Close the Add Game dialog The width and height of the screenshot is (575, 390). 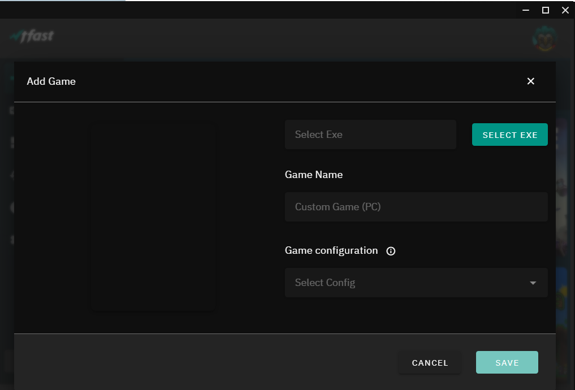pos(530,81)
